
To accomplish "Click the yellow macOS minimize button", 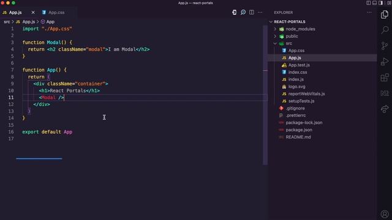I will [x=8, y=2].
